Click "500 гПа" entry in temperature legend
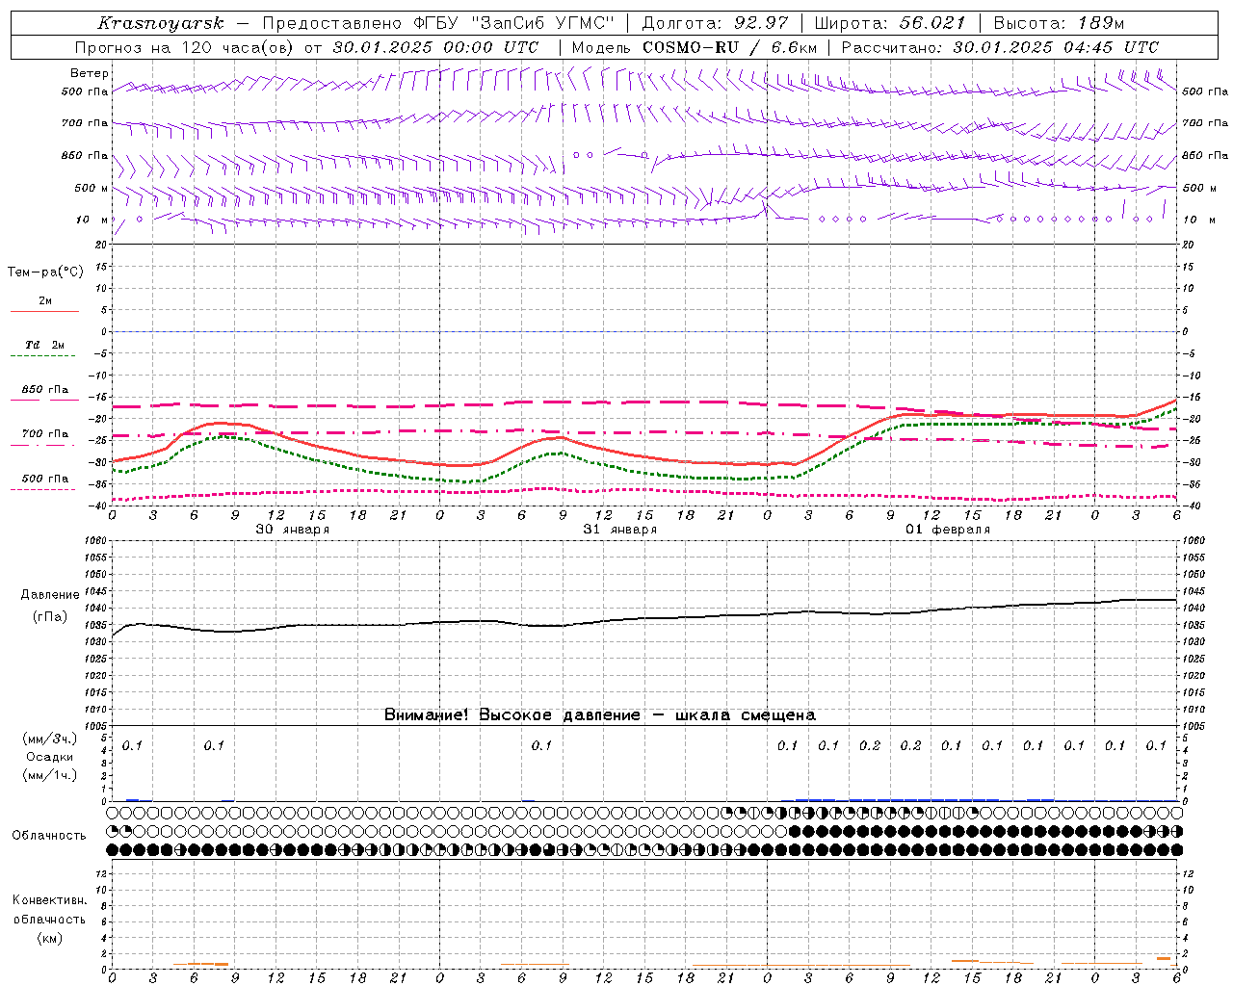Image resolution: width=1233 pixels, height=986 pixels. (x=45, y=479)
